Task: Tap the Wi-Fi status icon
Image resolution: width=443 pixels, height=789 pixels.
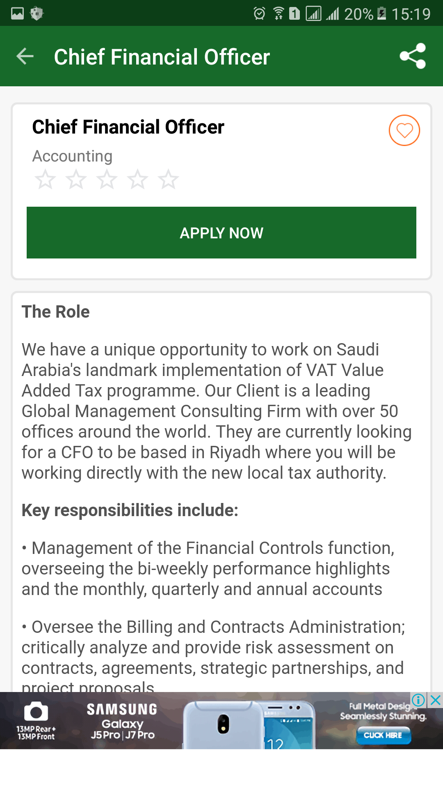Action: [x=279, y=14]
